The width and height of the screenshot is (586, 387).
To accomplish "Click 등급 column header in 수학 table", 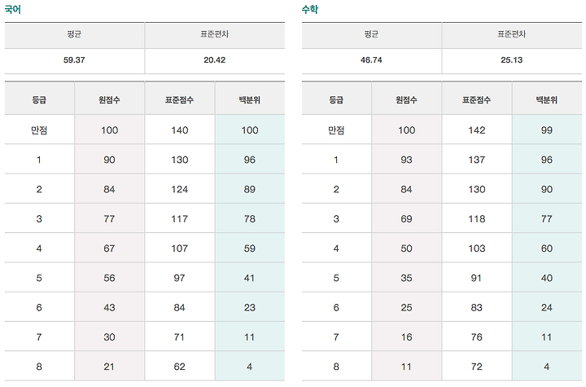I will 336,100.
